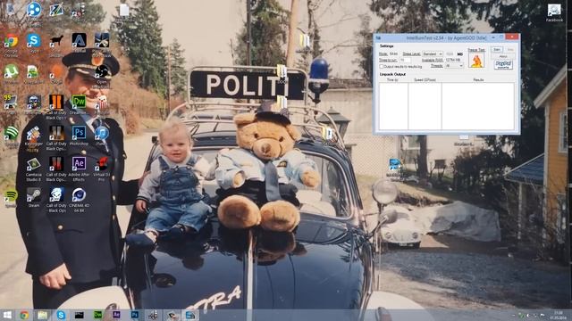Open the Keylogger desktop shortcut

(33, 139)
